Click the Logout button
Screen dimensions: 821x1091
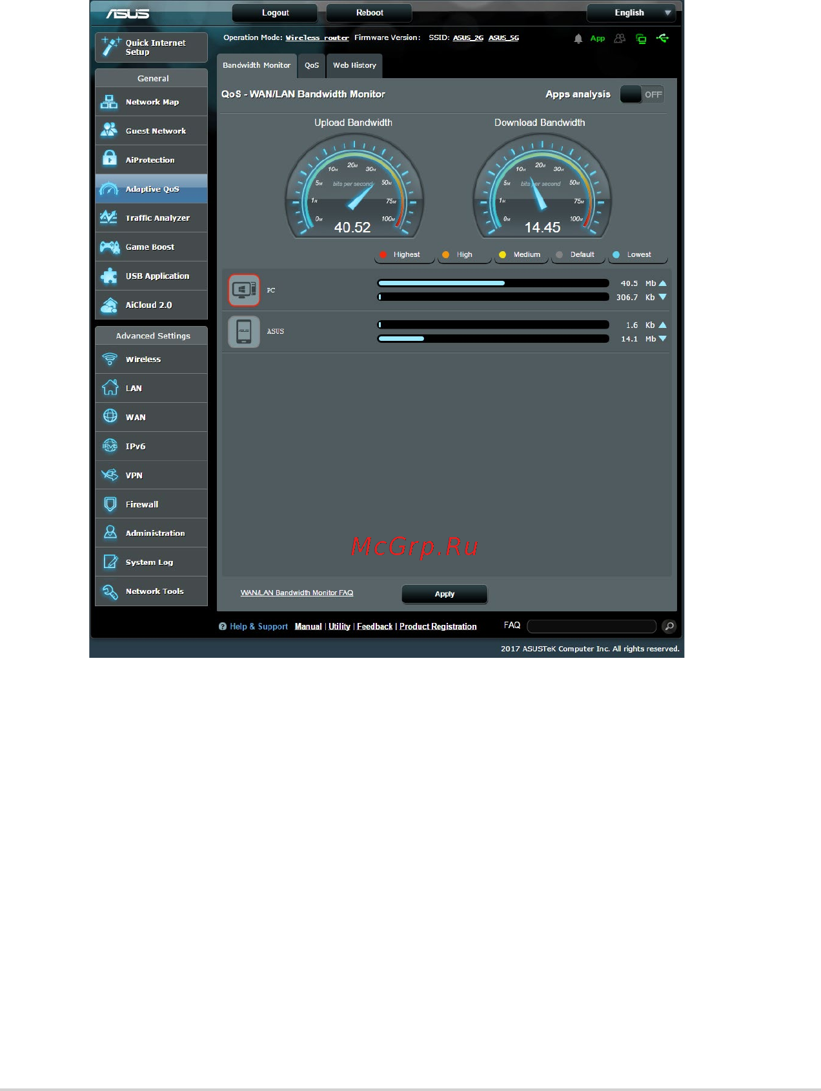(275, 12)
